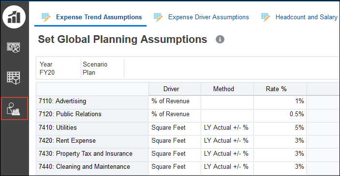Open the data grid cube sidebar icon
340x176 pixels.
pyautogui.click(x=14, y=78)
